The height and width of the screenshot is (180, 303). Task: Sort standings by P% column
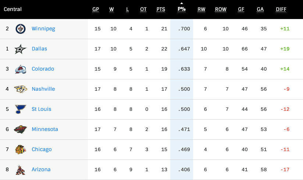tap(181, 10)
